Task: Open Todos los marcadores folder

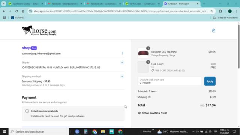Action: [225, 18]
